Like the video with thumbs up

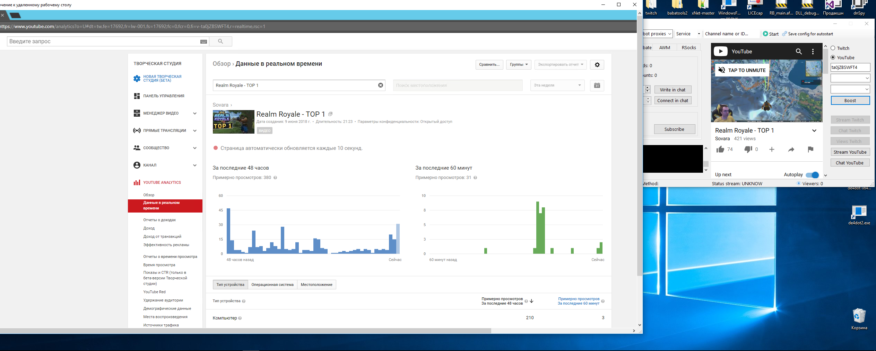(x=720, y=149)
